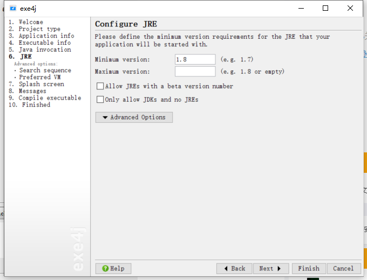Expand the Advanced Options dropdown
The width and height of the screenshot is (367, 280).
[x=134, y=117]
